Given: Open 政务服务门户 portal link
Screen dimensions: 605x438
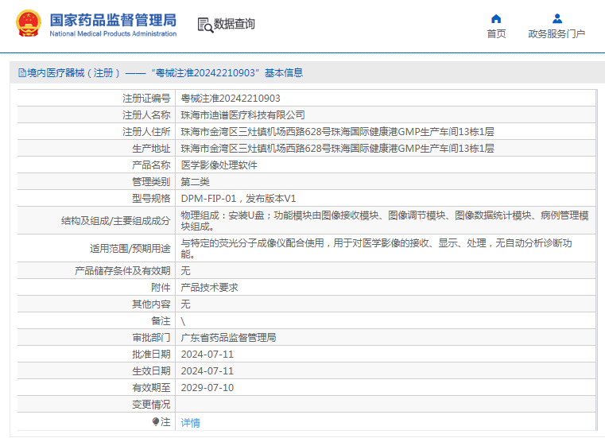Looking at the screenshot, I should click(x=557, y=34).
